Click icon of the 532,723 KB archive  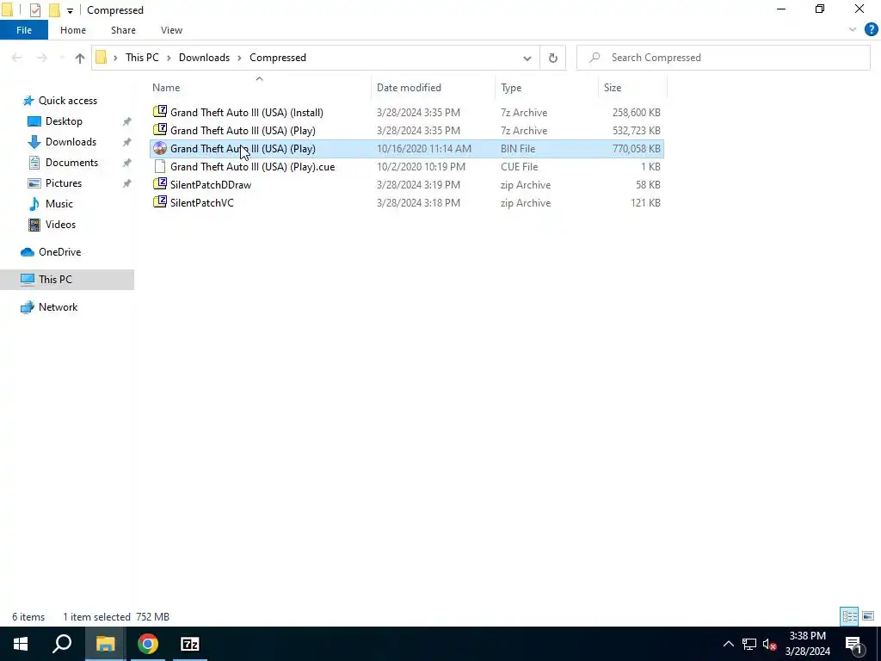pos(160,131)
